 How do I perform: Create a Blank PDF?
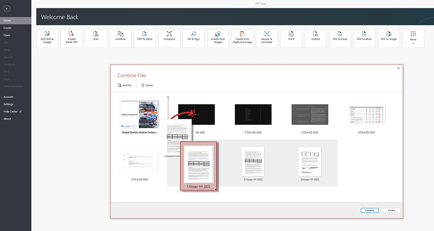tap(72, 38)
